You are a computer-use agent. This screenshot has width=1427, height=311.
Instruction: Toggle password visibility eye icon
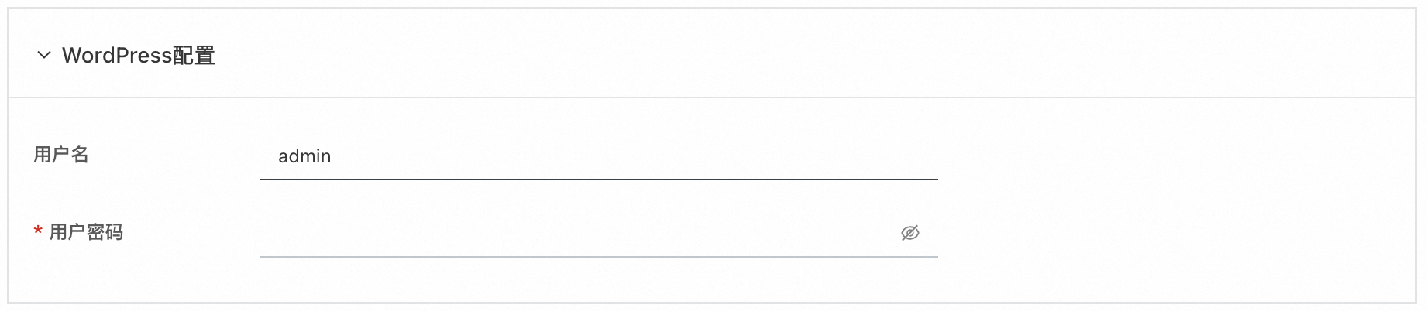(909, 233)
